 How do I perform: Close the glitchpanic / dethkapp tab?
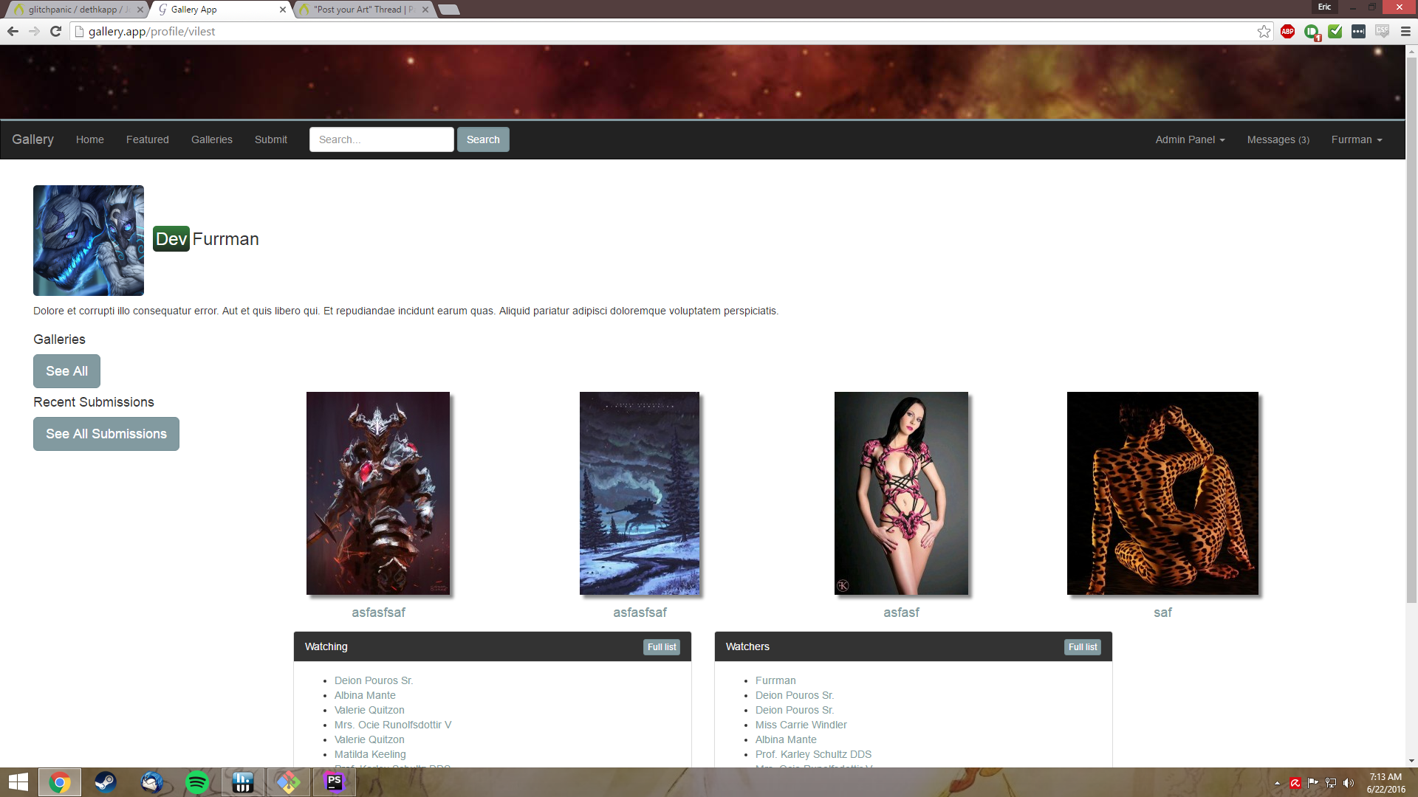tap(140, 10)
